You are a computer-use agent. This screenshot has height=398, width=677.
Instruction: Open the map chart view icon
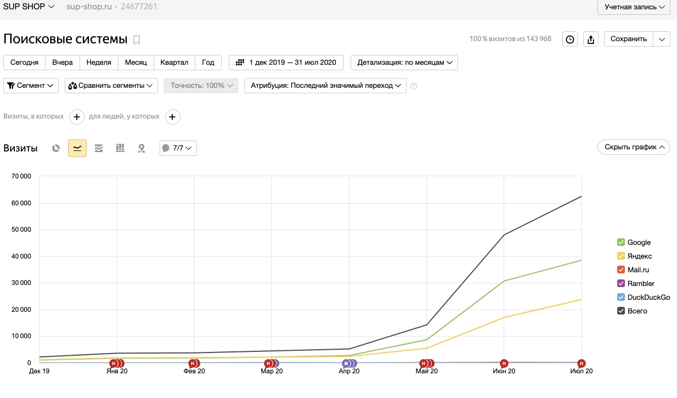pos(142,148)
